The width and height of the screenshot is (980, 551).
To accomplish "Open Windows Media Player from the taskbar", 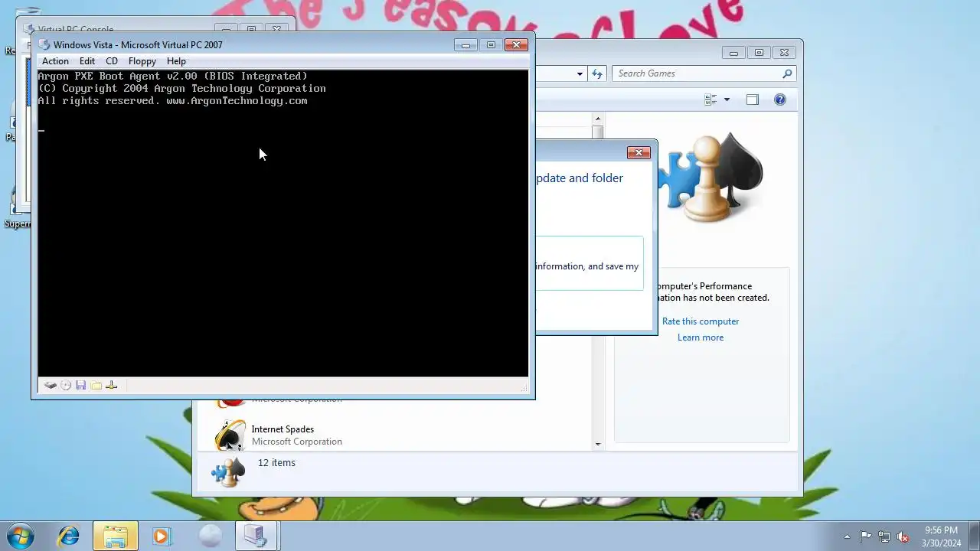I will tap(162, 536).
